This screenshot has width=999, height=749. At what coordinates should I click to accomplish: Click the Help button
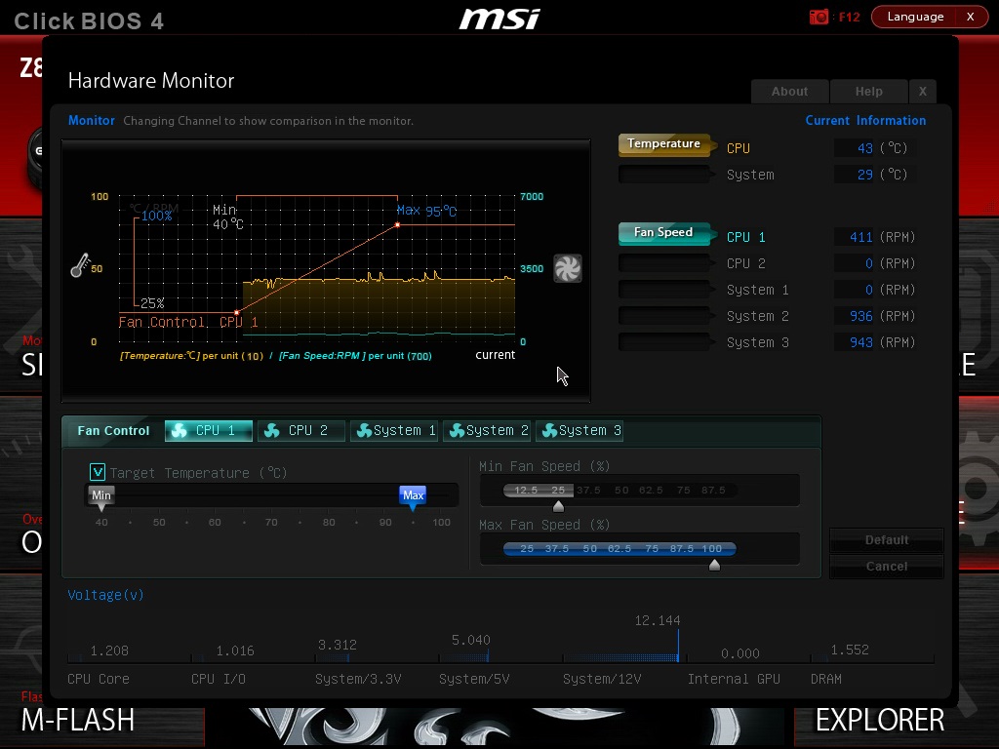[x=868, y=91]
